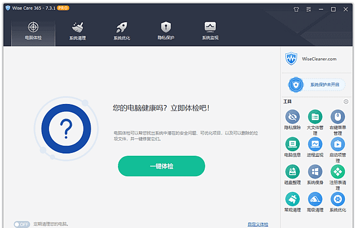Open the 系统优化 tool in sidebar
The image size is (356, 228).
pyautogui.click(x=338, y=202)
